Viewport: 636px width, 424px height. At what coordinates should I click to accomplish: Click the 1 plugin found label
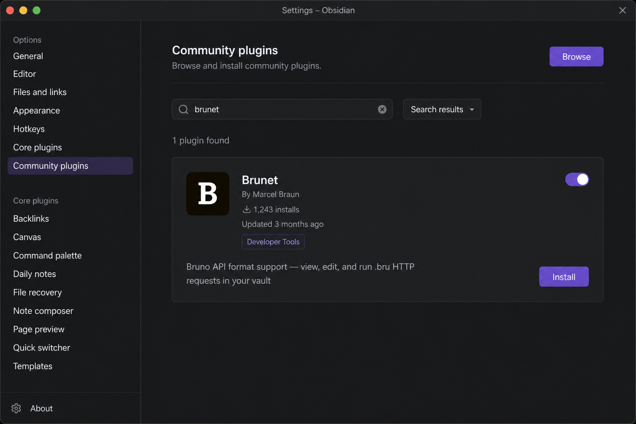[x=201, y=140]
